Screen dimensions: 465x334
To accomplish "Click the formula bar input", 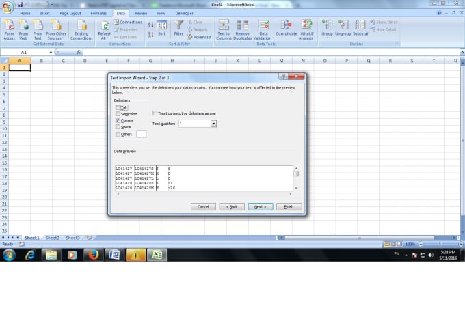I will [x=271, y=52].
